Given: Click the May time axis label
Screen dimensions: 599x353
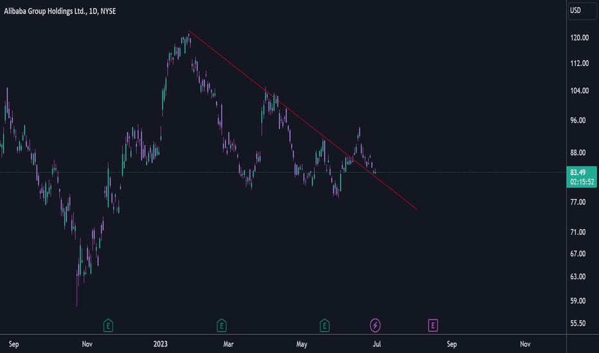Looking at the screenshot, I should (x=302, y=344).
